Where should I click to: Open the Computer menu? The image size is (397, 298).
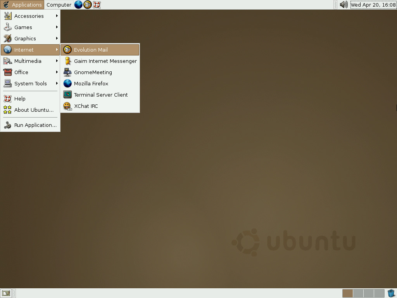tap(59, 5)
